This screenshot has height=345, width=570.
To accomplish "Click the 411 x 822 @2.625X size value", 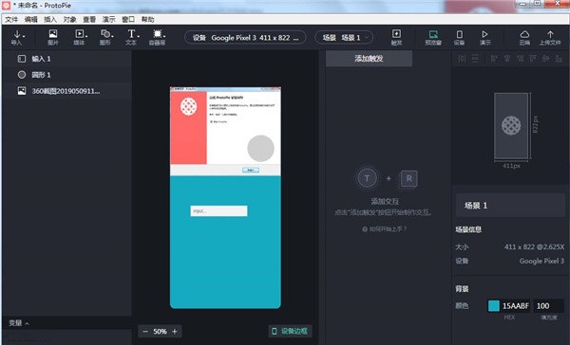I will click(534, 247).
